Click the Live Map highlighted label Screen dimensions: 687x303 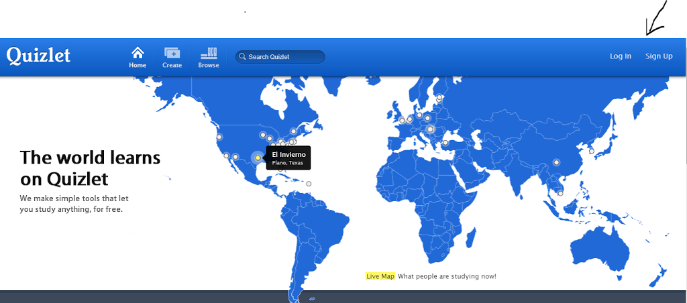pyautogui.click(x=380, y=276)
